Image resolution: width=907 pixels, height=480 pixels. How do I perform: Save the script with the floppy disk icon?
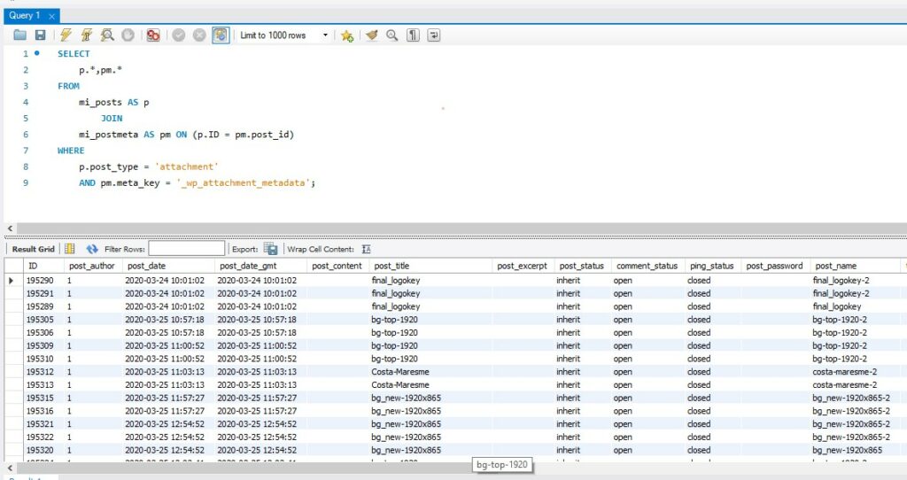[40, 35]
